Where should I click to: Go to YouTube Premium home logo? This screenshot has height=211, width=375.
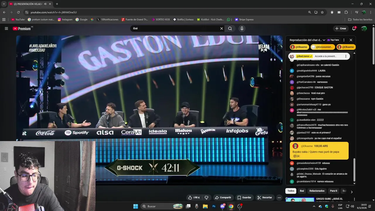pyautogui.click(x=22, y=28)
